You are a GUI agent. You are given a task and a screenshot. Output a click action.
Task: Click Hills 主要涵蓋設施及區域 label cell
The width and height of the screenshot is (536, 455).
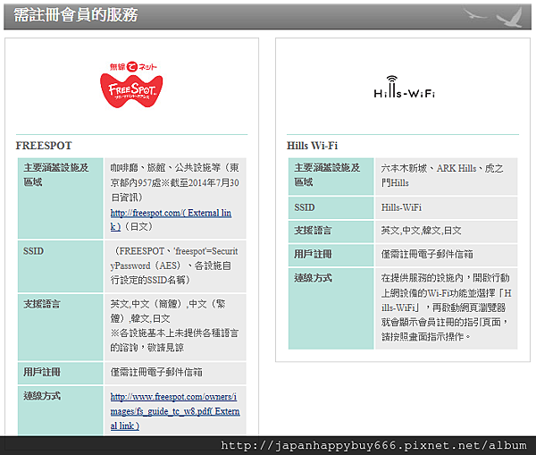(x=331, y=176)
